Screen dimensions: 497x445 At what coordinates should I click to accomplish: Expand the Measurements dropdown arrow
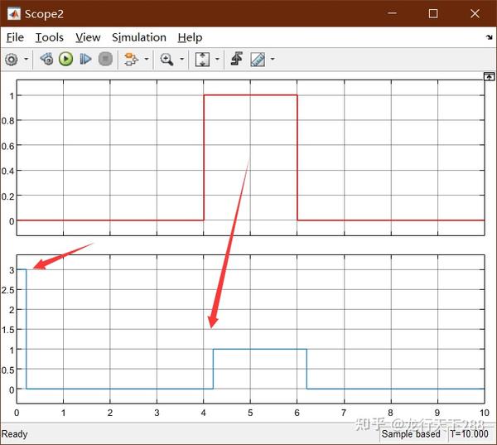[273, 59]
